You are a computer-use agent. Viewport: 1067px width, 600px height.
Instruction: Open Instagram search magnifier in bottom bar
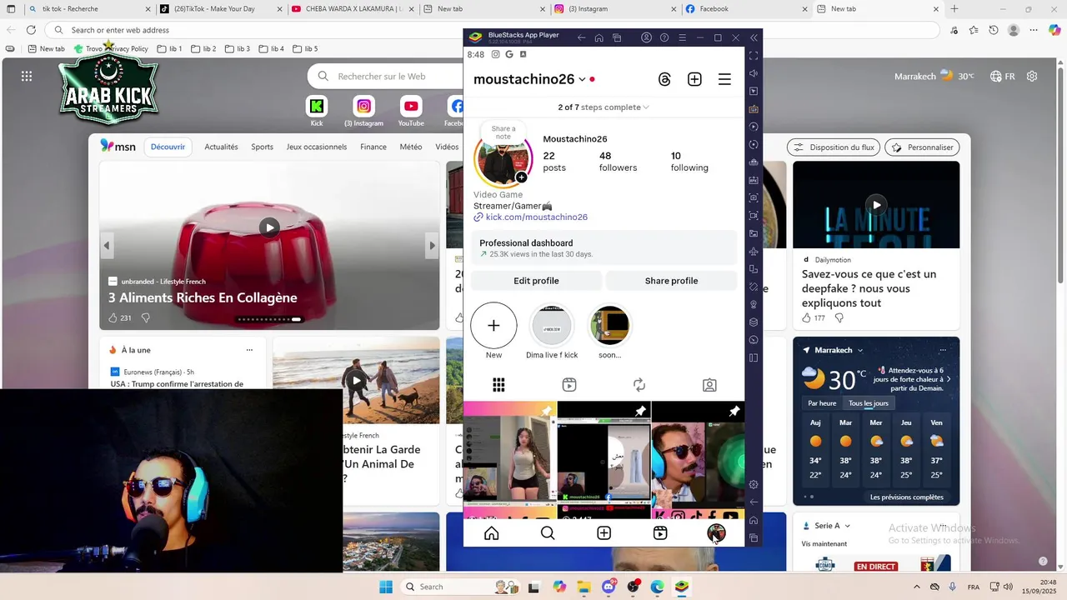click(548, 533)
